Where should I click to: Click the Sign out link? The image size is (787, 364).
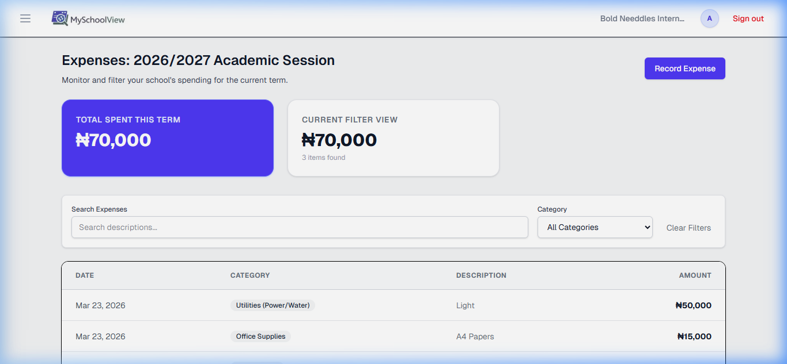(x=748, y=18)
